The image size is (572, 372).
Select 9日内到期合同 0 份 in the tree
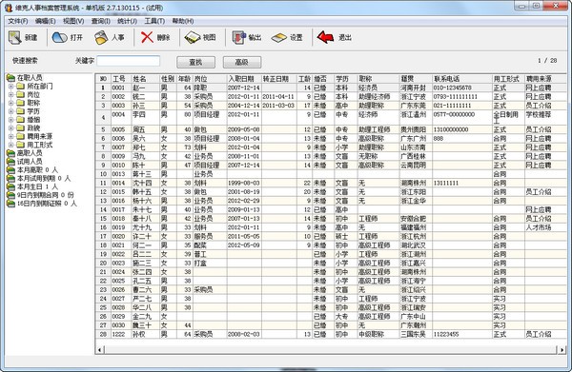click(x=45, y=195)
